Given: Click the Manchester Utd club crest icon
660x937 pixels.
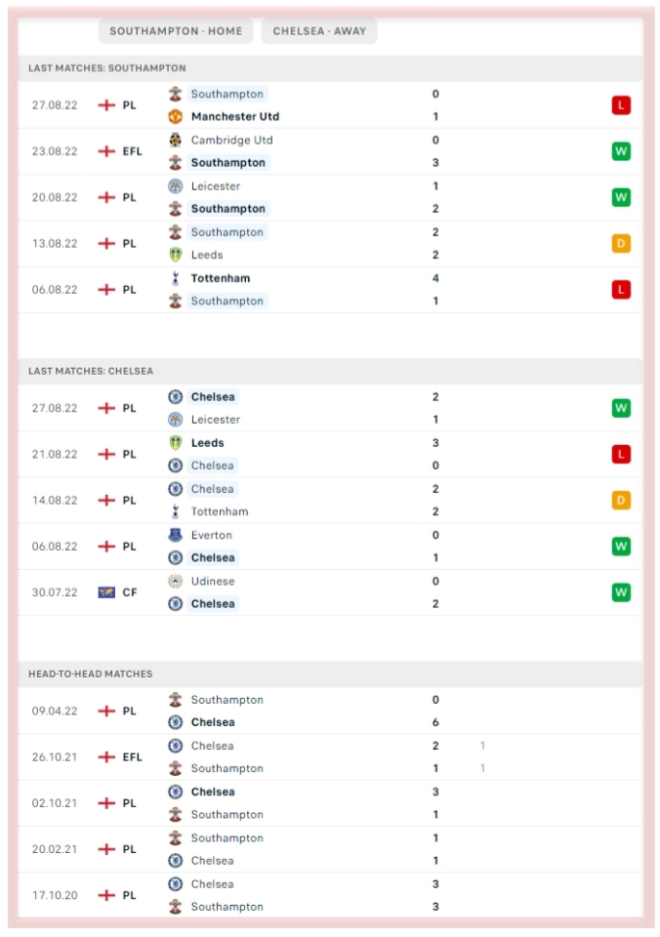Looking at the screenshot, I should [x=175, y=116].
